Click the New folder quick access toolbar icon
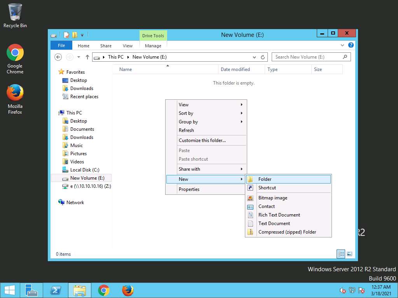 tap(75, 35)
